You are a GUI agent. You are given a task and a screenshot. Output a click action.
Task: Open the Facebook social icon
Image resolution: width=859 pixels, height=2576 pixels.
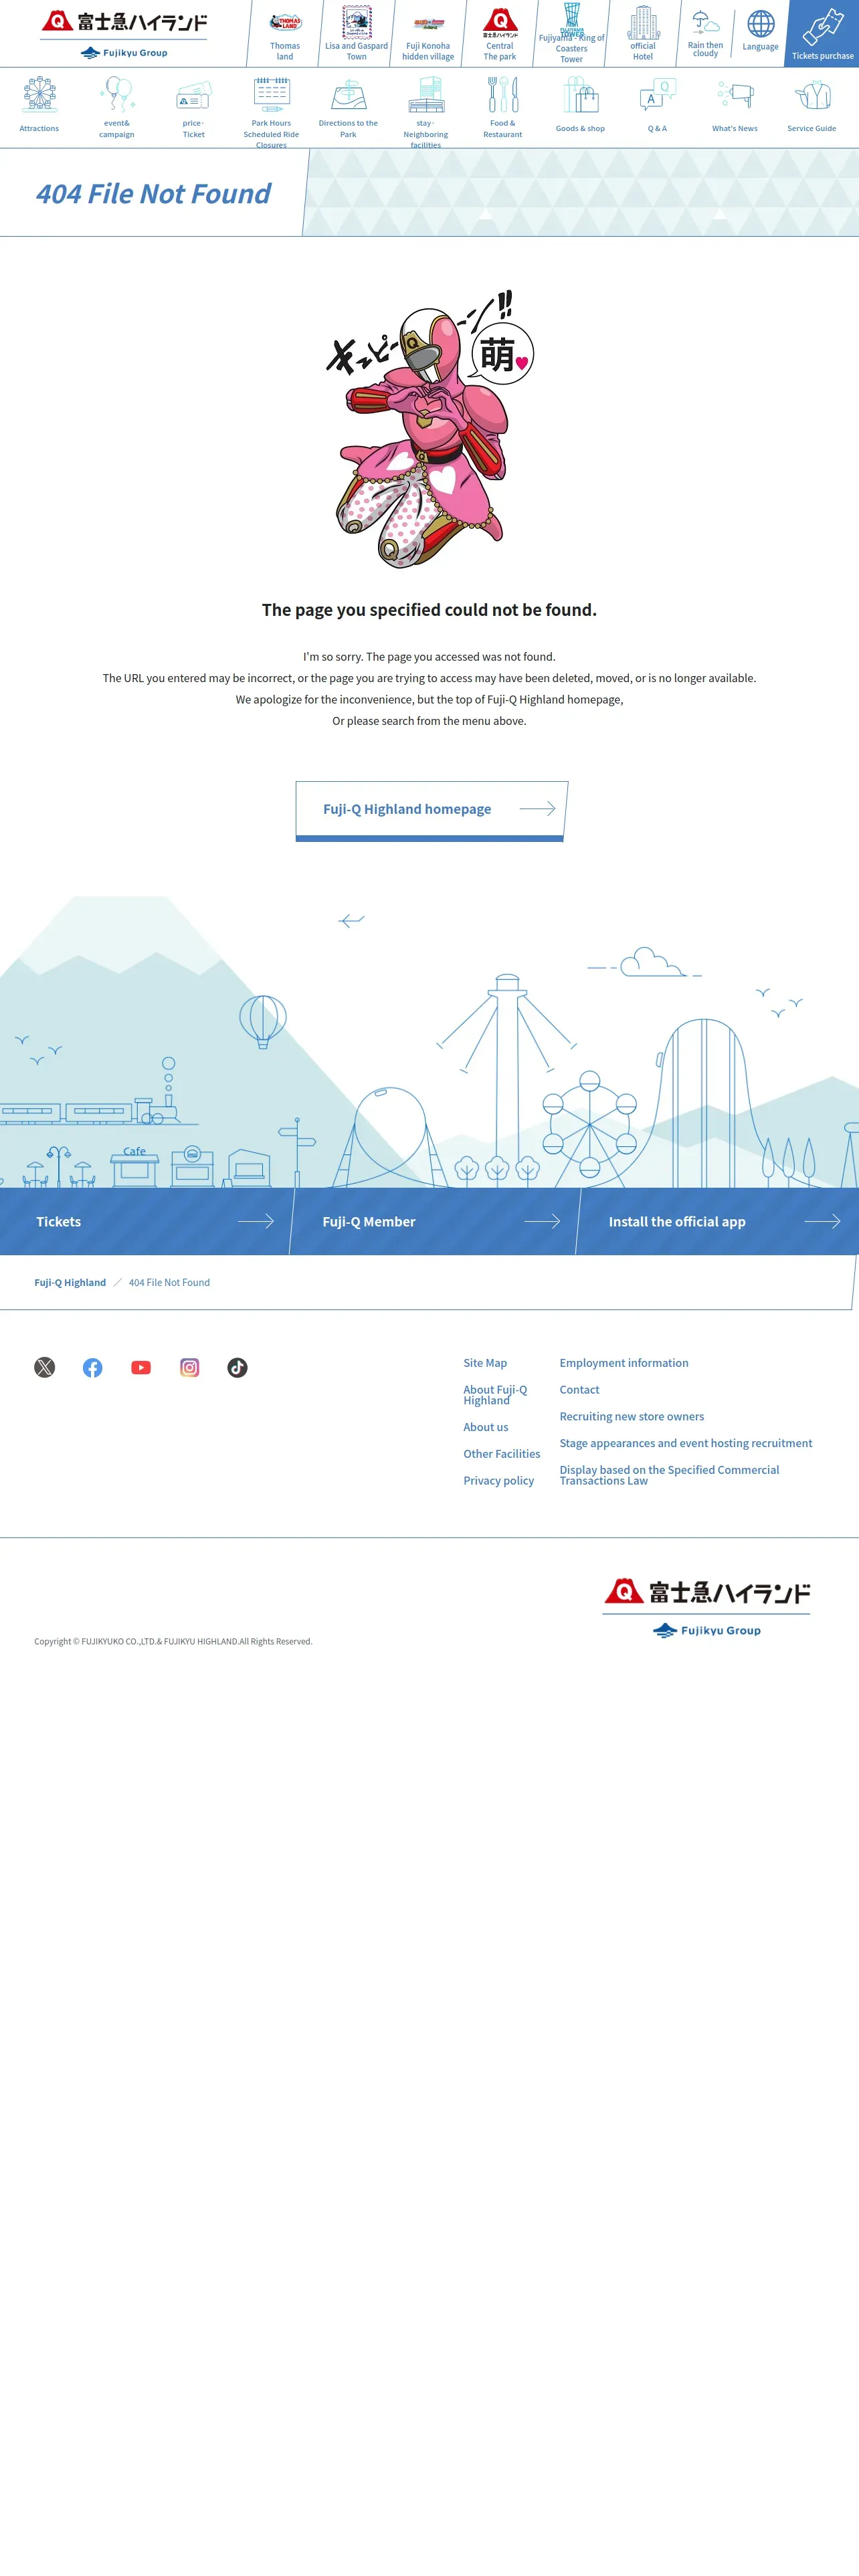point(93,1367)
